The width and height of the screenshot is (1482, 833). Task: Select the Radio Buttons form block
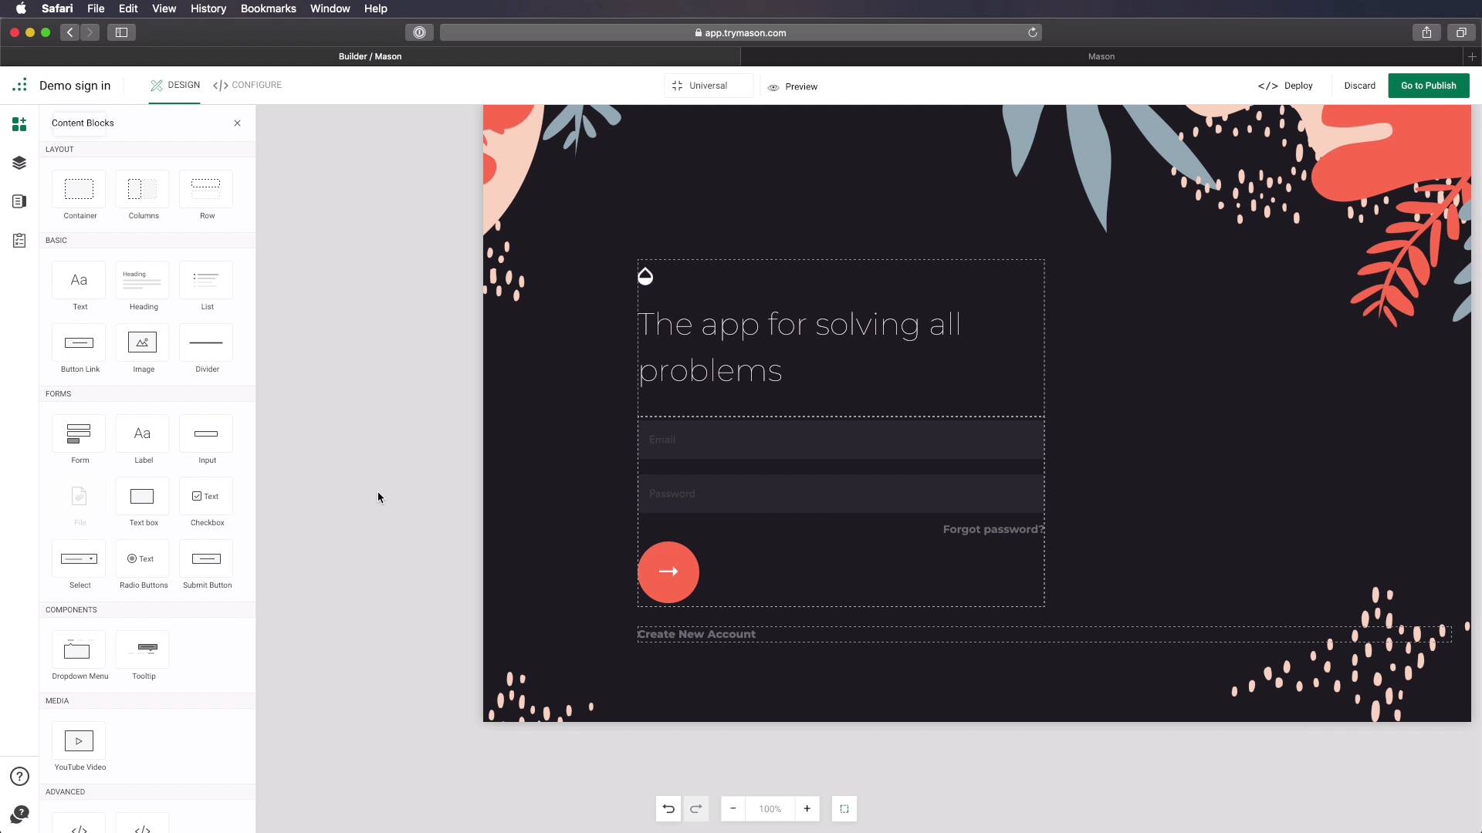pyautogui.click(x=143, y=559)
